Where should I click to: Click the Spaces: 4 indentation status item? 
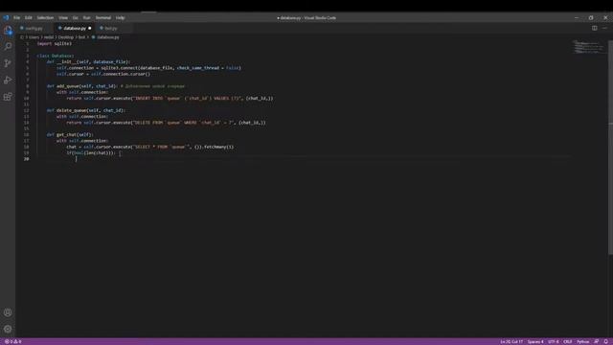click(535, 341)
